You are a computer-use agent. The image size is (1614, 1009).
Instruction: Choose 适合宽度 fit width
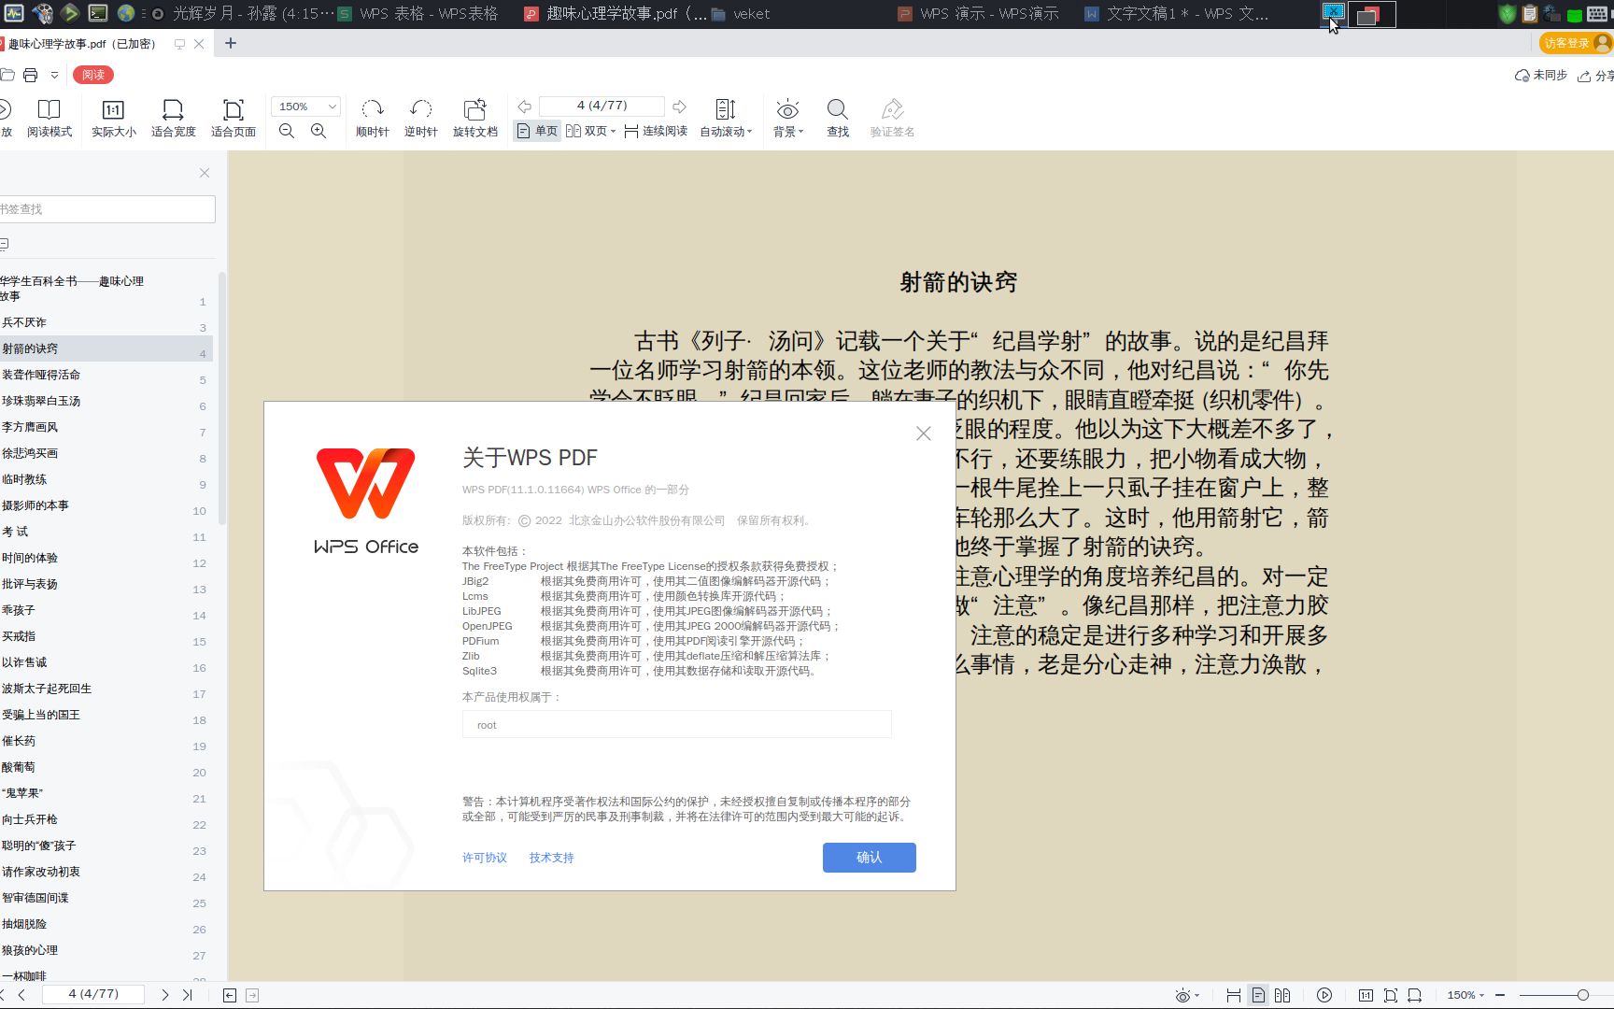point(174,119)
